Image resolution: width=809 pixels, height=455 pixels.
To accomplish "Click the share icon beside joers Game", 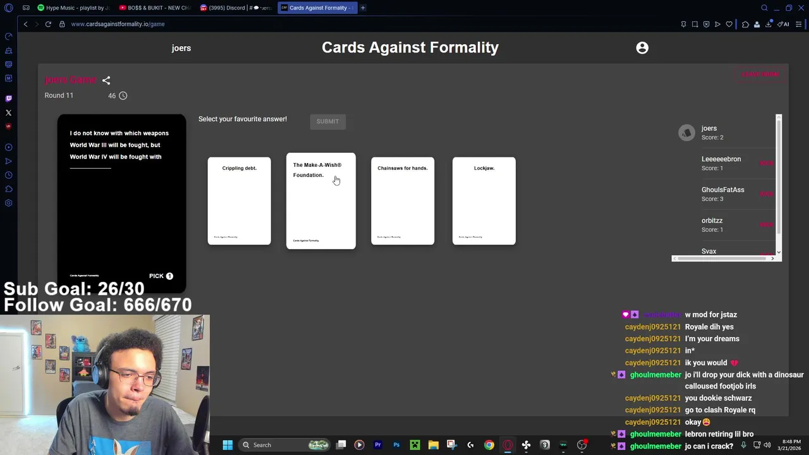I will (x=106, y=80).
